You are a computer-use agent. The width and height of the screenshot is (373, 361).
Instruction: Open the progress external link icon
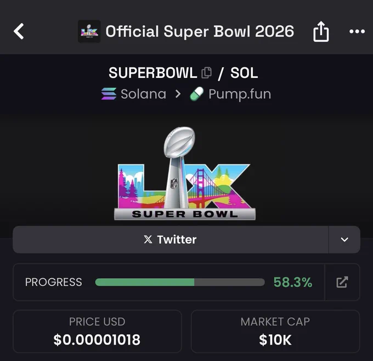[342, 282]
